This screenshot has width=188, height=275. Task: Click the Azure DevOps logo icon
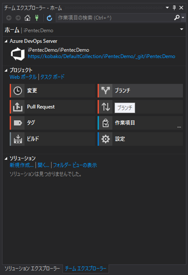click(18, 54)
